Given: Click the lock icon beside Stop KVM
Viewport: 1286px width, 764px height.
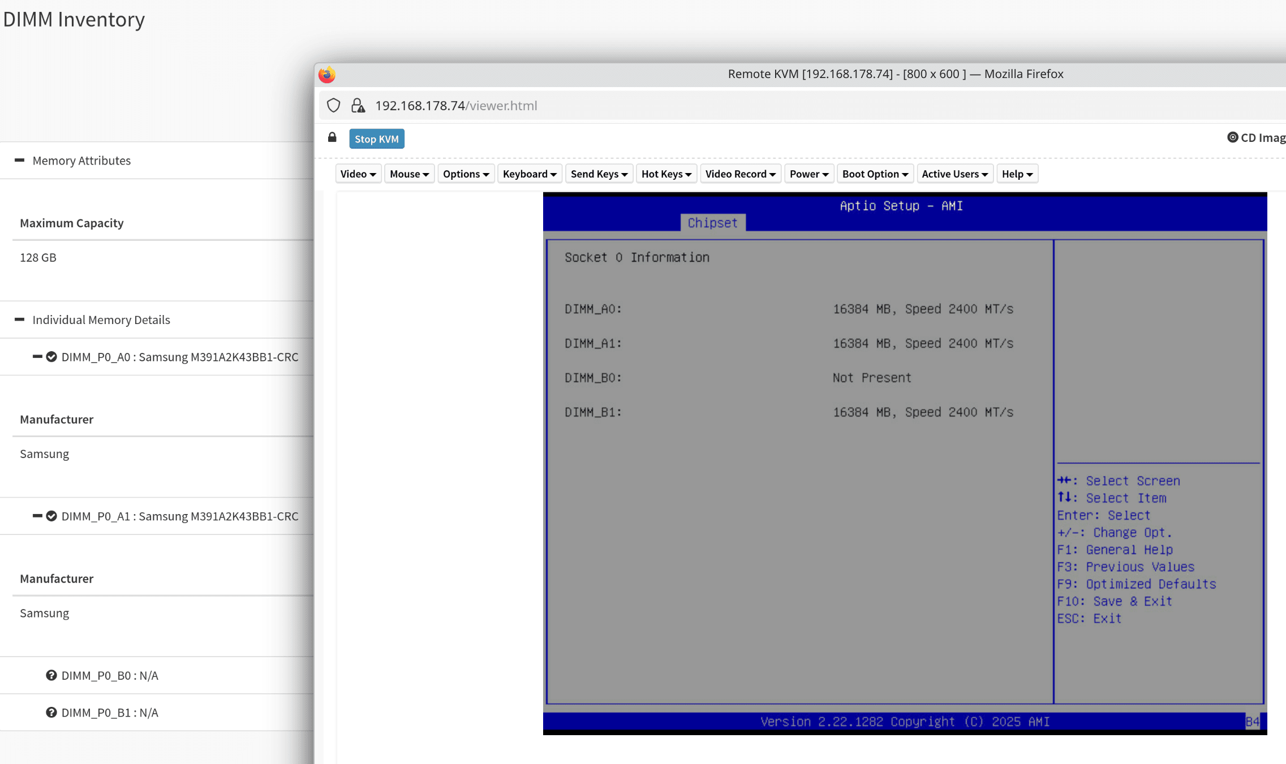Looking at the screenshot, I should (332, 137).
